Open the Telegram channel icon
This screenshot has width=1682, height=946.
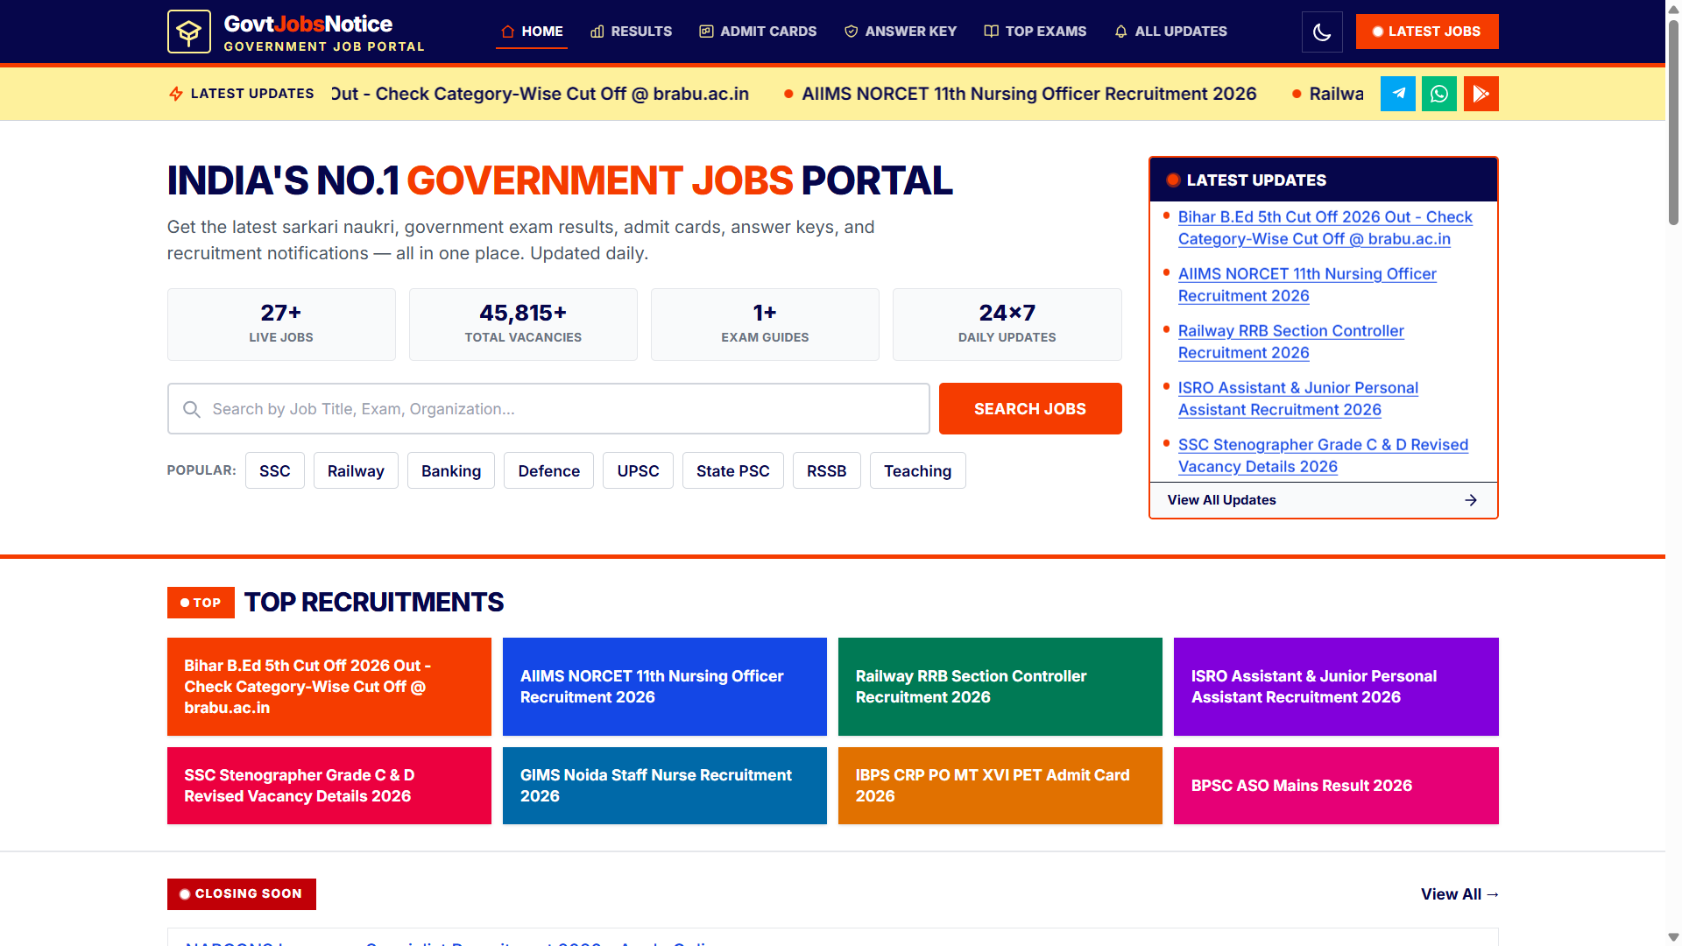pyautogui.click(x=1397, y=94)
